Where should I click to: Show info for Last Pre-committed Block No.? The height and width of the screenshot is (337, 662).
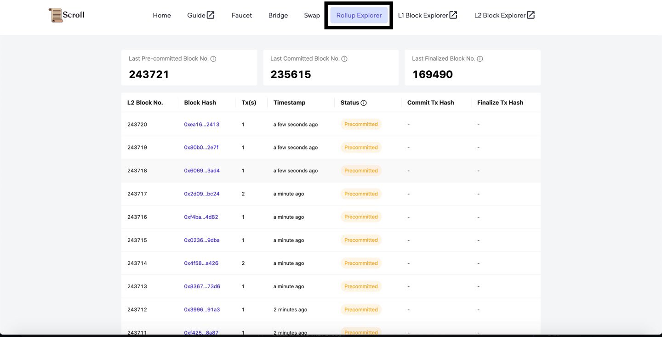213,59
